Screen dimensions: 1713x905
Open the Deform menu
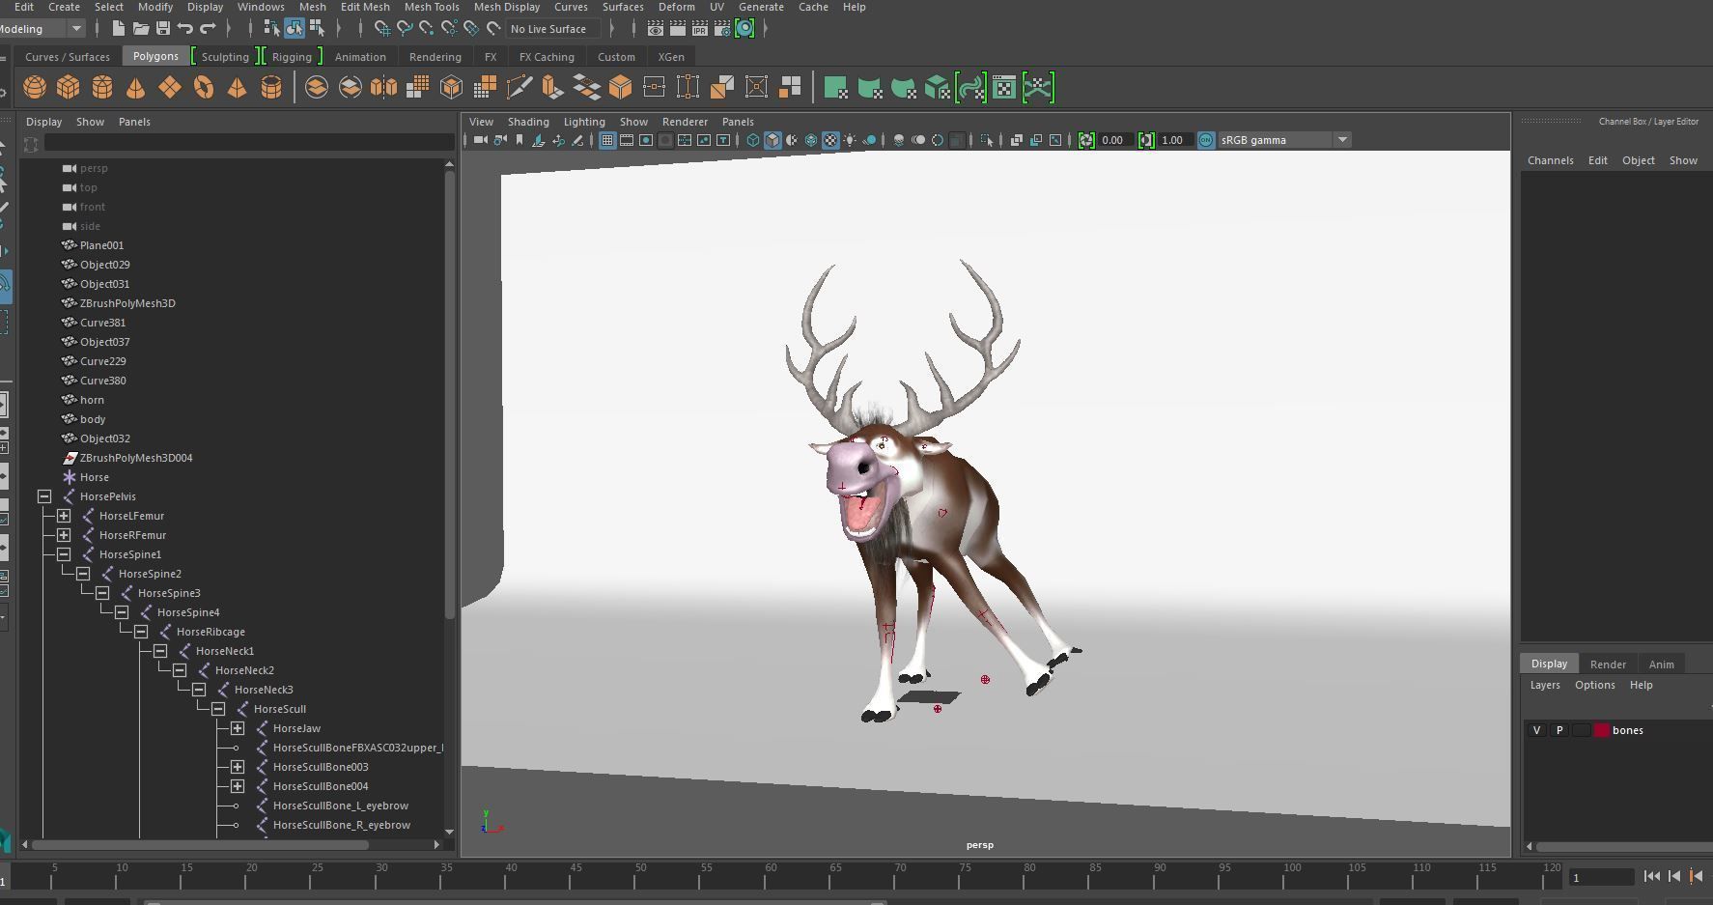(x=676, y=7)
